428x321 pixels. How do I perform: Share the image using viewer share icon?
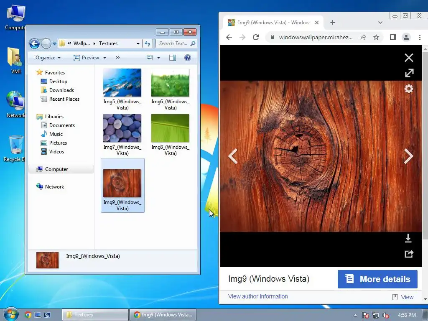(409, 254)
